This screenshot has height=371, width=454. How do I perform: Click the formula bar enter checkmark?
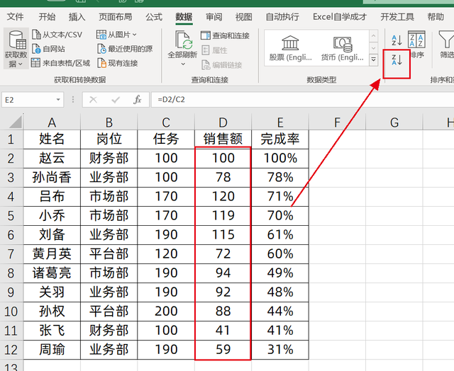pyautogui.click(x=116, y=100)
